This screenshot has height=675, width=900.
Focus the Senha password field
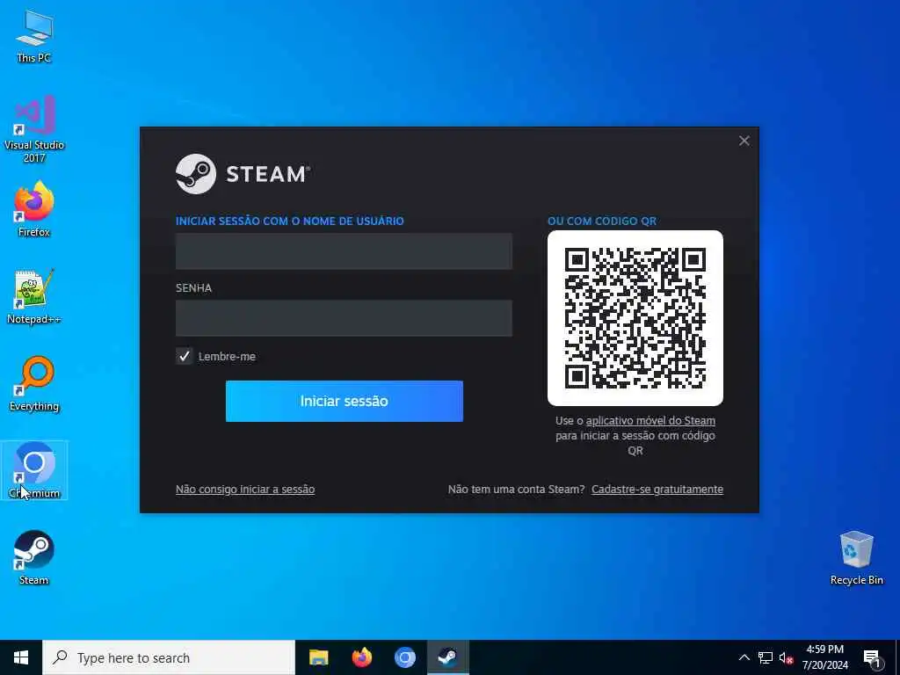(x=344, y=318)
